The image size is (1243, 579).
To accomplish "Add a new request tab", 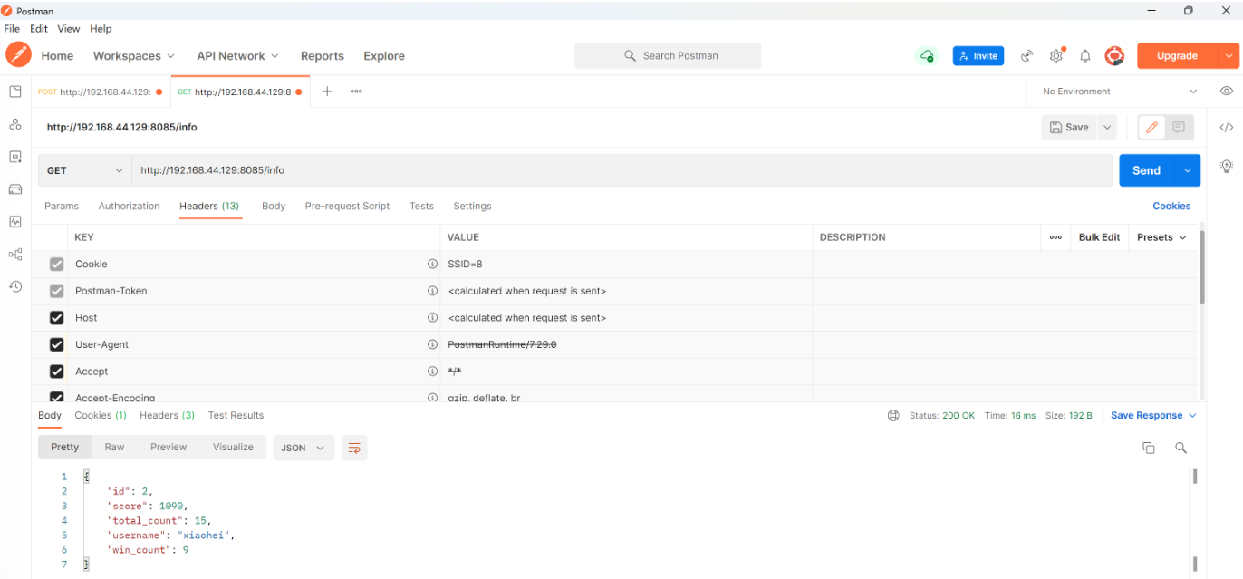I will click(327, 92).
